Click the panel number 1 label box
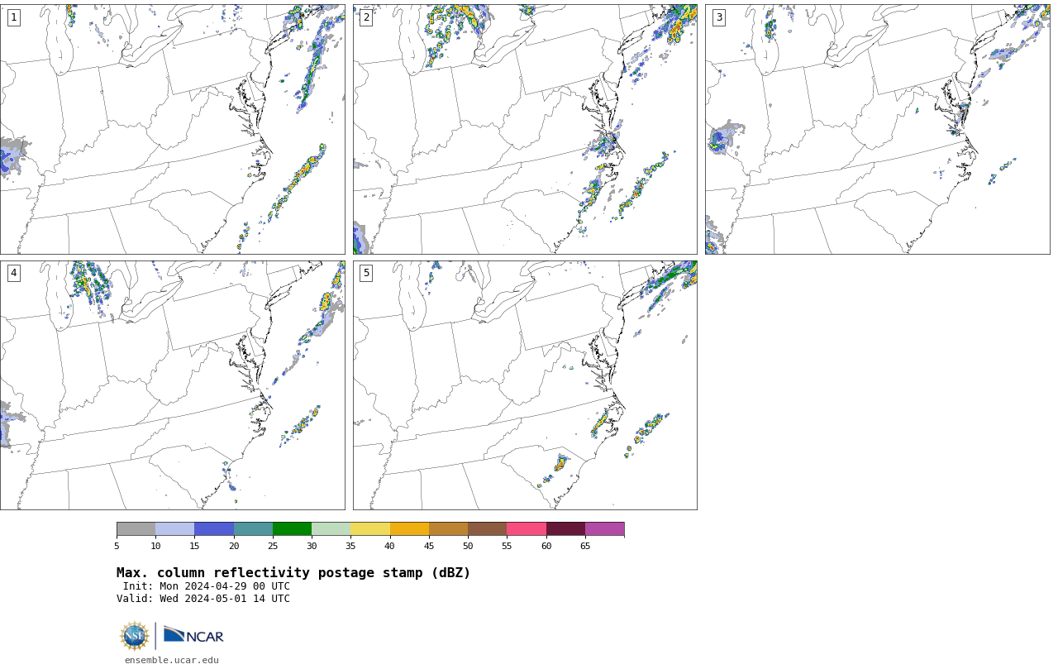This screenshot has height=669, width=1058. click(13, 17)
